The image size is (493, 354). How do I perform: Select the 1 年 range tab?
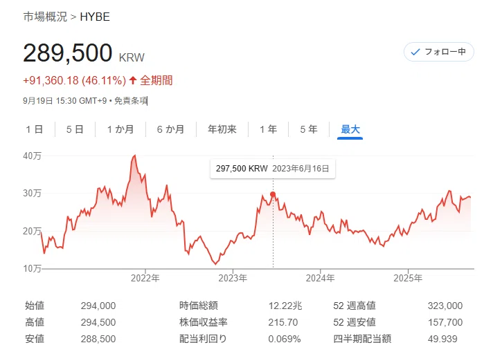point(268,129)
